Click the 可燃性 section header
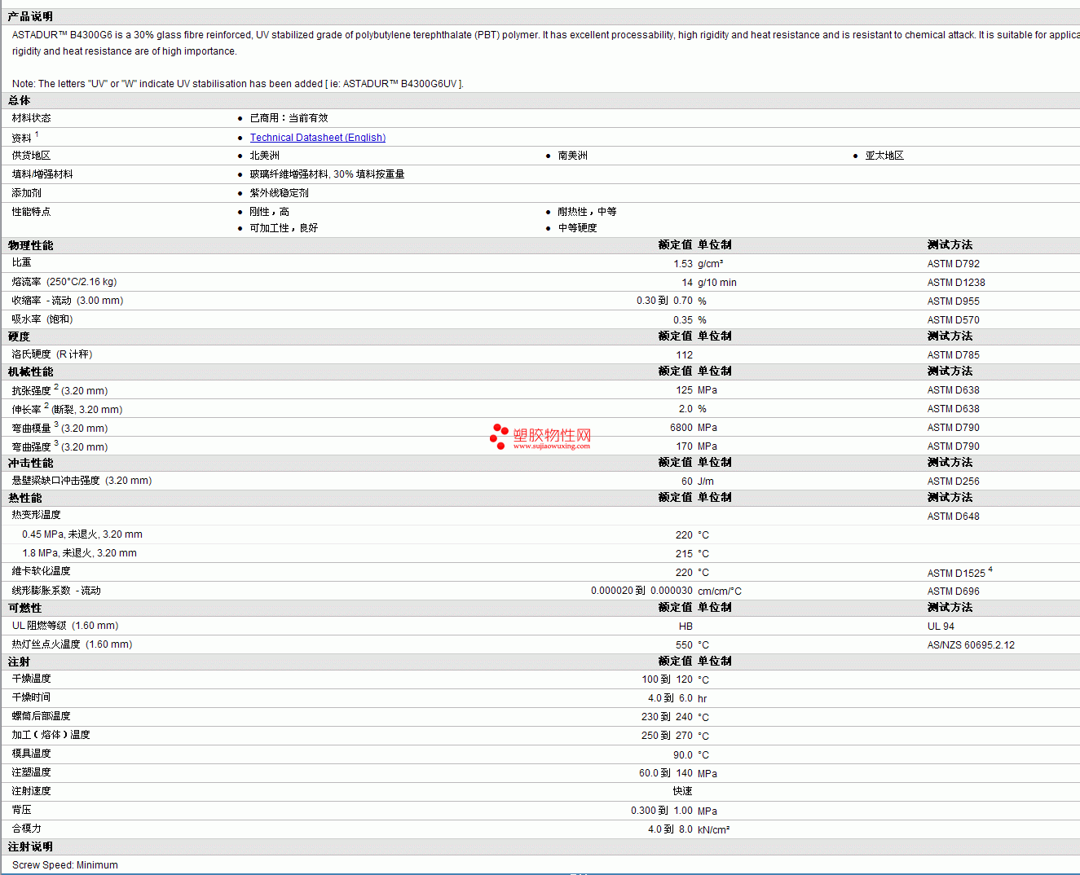1080x875 pixels. click(x=25, y=608)
